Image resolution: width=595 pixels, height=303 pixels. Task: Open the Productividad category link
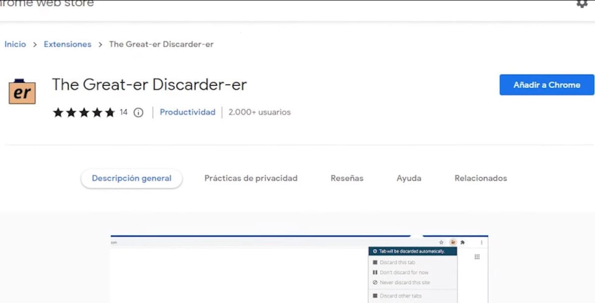187,112
